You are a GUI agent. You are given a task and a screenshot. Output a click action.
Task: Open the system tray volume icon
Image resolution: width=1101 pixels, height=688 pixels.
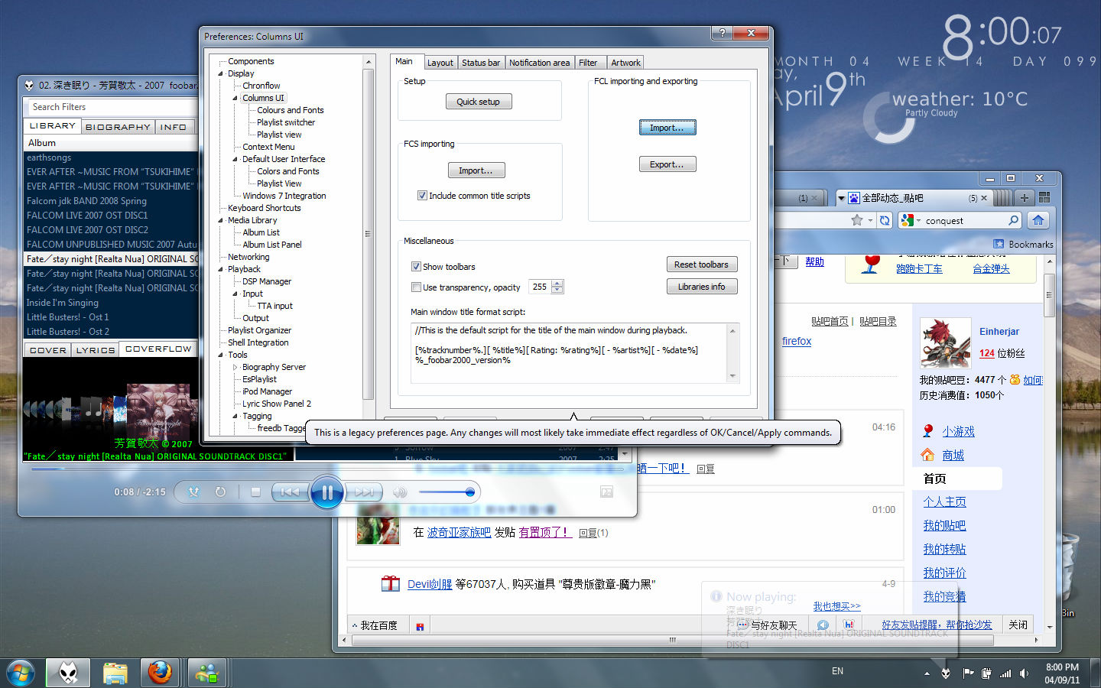(1024, 673)
